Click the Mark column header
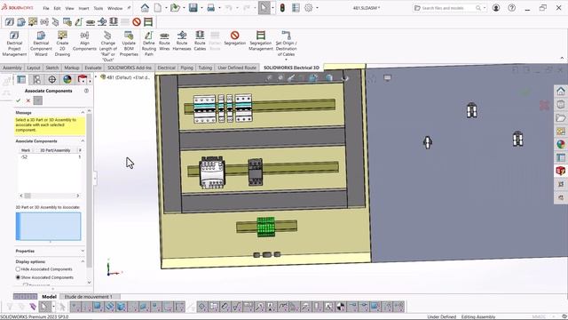This screenshot has height=320, width=568. pyautogui.click(x=26, y=150)
